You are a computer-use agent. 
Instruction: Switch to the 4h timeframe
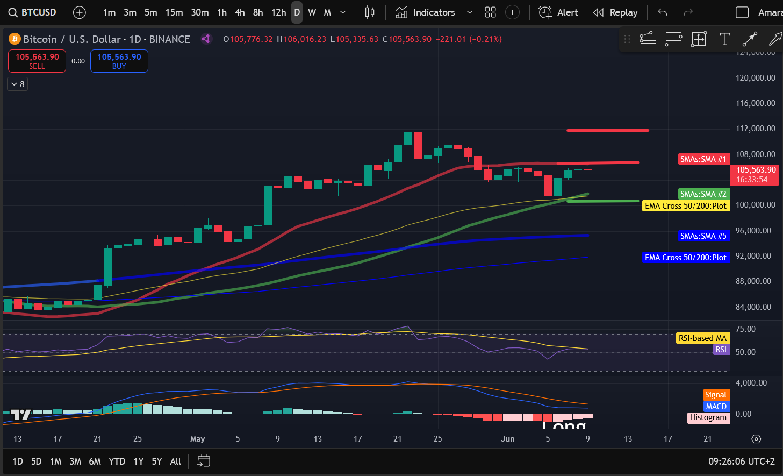click(240, 12)
